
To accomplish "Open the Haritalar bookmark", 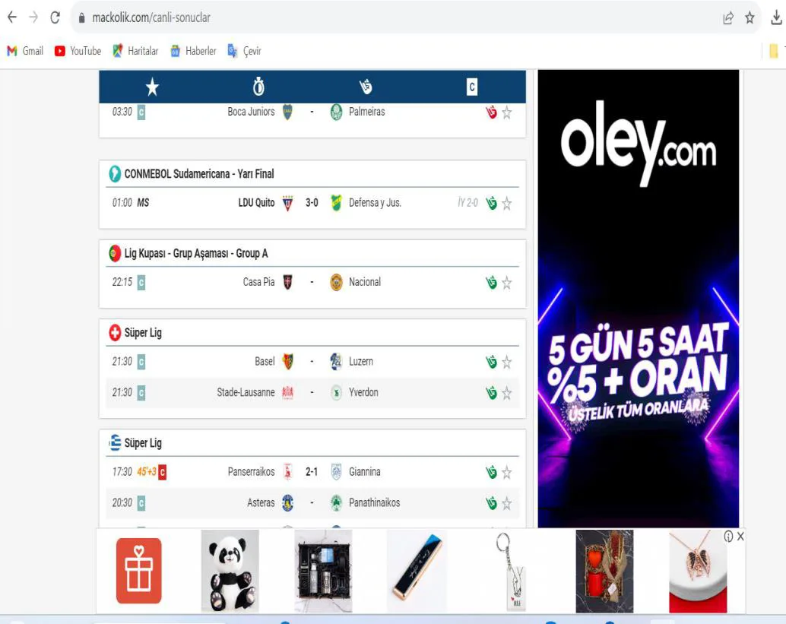I will (x=135, y=51).
